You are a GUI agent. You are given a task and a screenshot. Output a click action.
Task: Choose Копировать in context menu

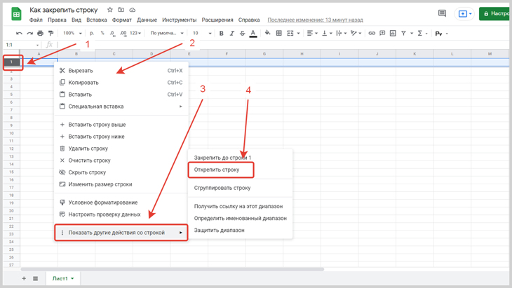point(121,83)
